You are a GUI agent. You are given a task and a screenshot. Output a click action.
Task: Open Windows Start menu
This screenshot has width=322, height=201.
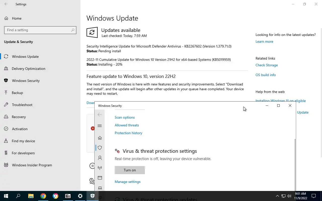pyautogui.click(x=6, y=196)
